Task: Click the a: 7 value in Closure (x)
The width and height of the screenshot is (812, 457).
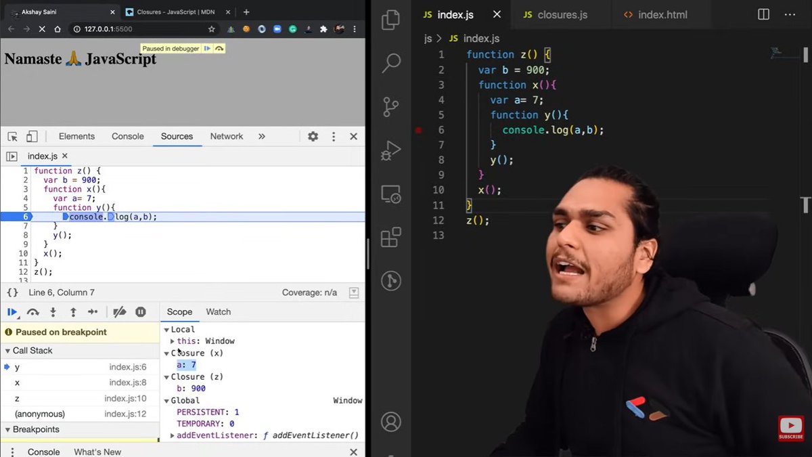Action: point(186,365)
